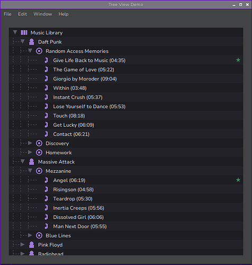Click the Discovery album disc icon
Image resolution: width=252 pixels, height=265 pixels.
pos(39,143)
